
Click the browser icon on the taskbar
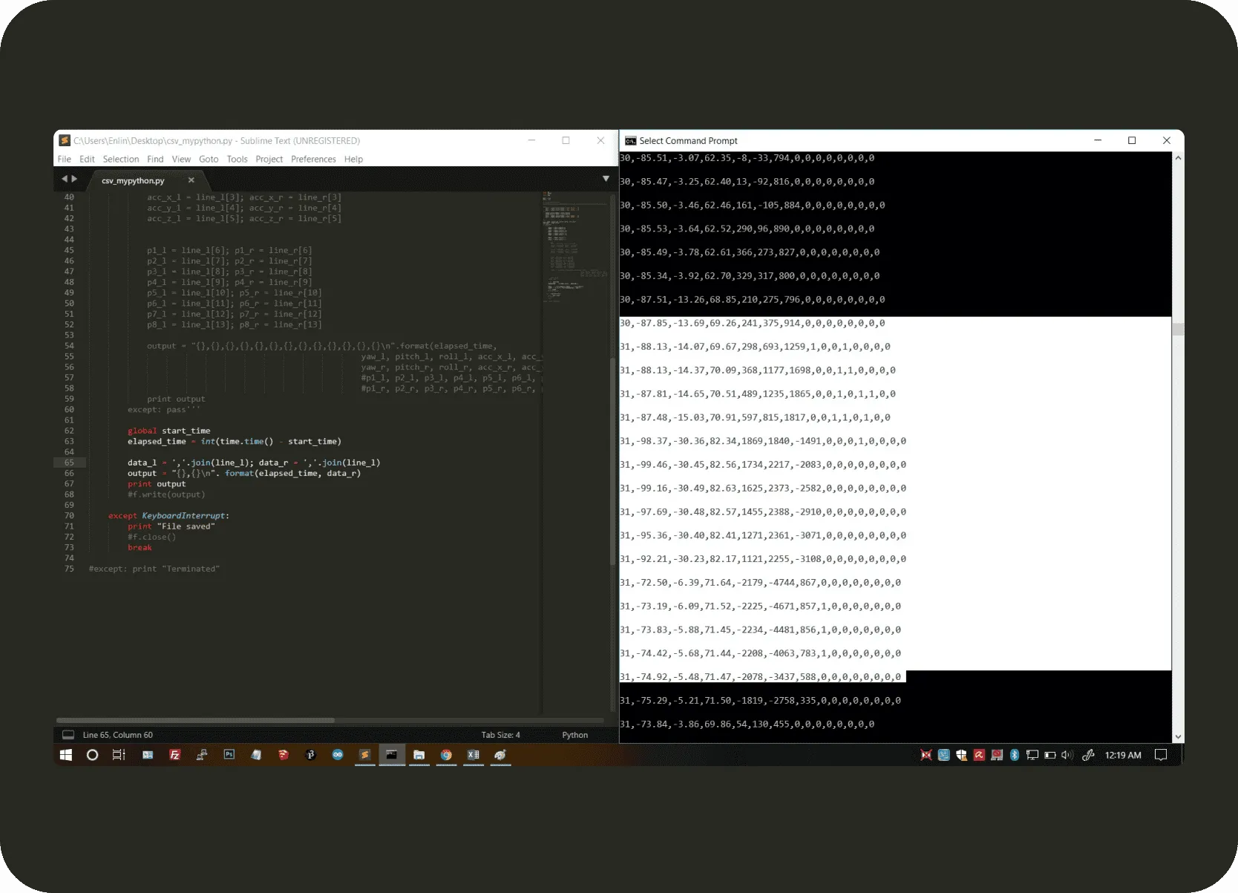446,755
